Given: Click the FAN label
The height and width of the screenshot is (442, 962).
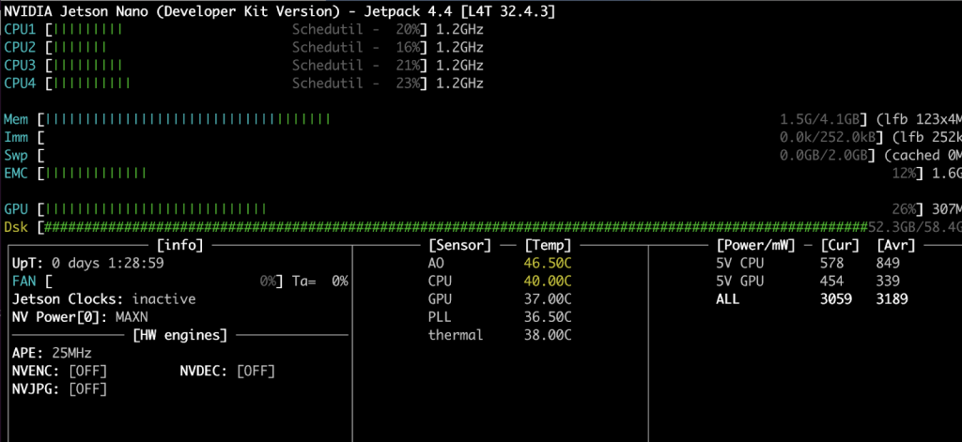Looking at the screenshot, I should 23,282.
